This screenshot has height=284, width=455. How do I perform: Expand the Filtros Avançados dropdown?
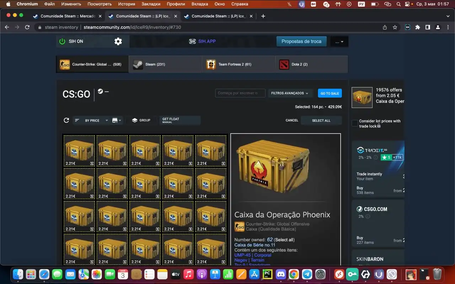pyautogui.click(x=290, y=93)
